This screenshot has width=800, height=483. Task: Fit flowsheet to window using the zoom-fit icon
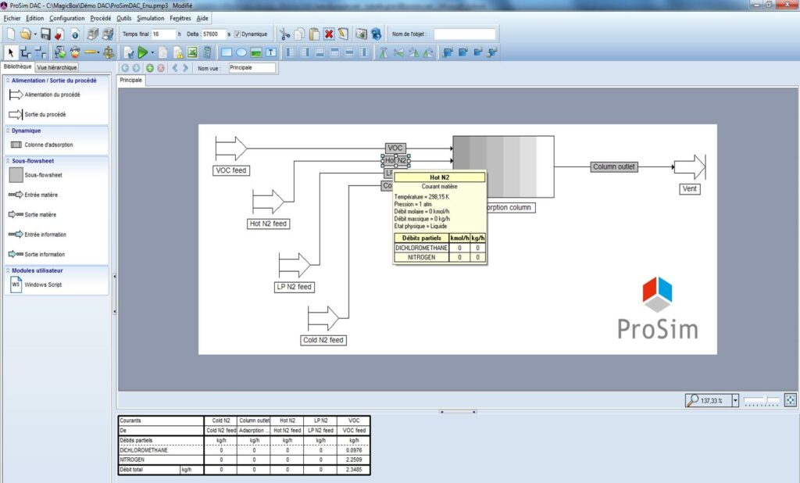(x=790, y=400)
